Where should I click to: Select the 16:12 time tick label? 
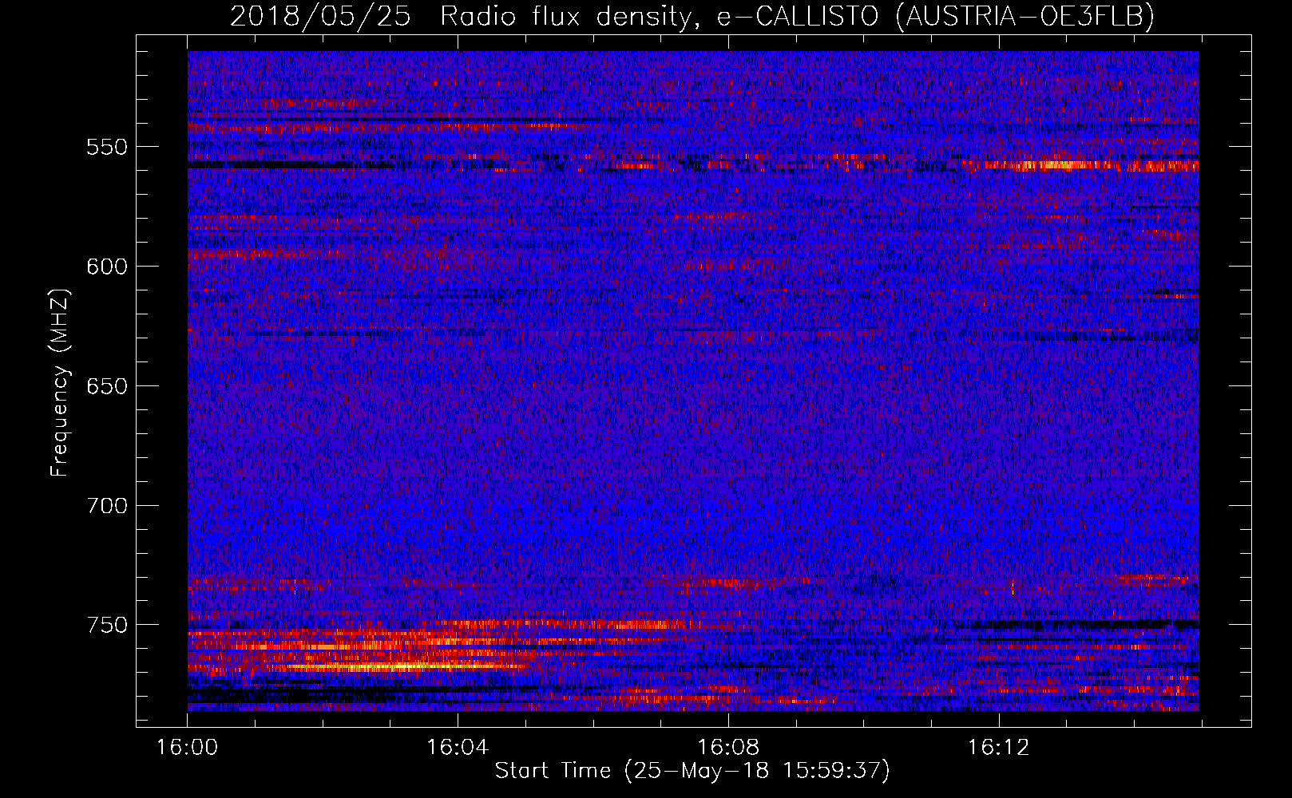(999, 747)
